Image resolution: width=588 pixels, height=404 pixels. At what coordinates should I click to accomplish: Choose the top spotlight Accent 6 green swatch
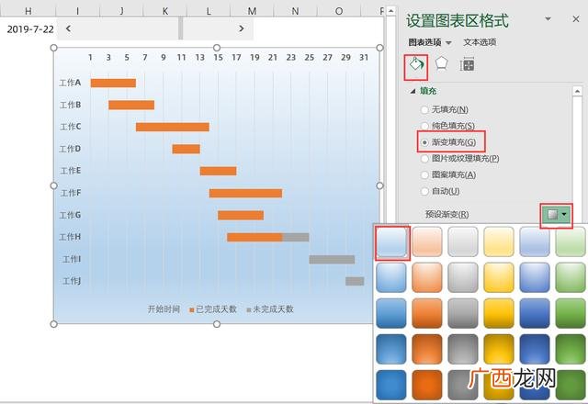tap(571, 277)
